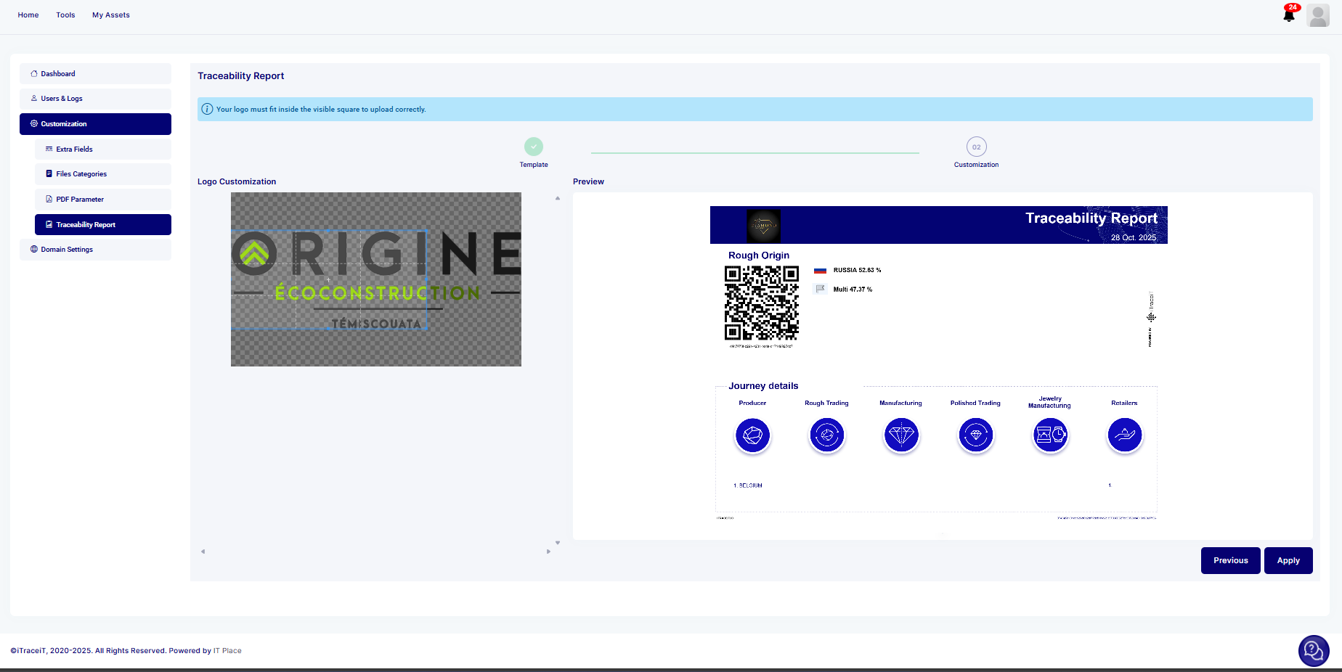Open PDF Parameter in the sidebar
1342x672 pixels.
pyautogui.click(x=80, y=200)
